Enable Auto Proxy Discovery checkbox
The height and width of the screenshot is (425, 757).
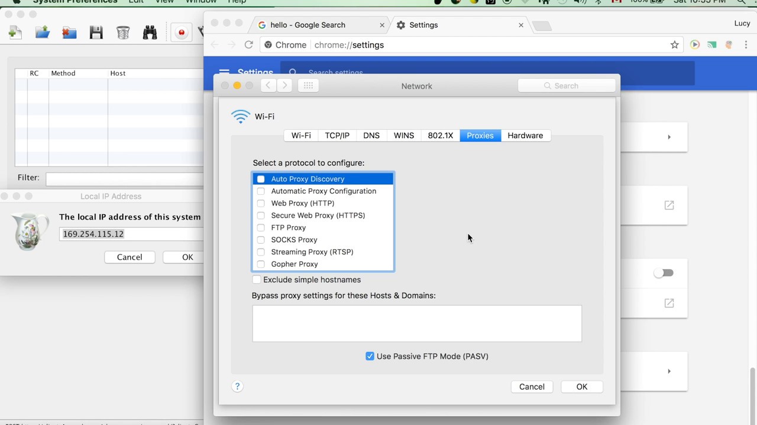(261, 179)
